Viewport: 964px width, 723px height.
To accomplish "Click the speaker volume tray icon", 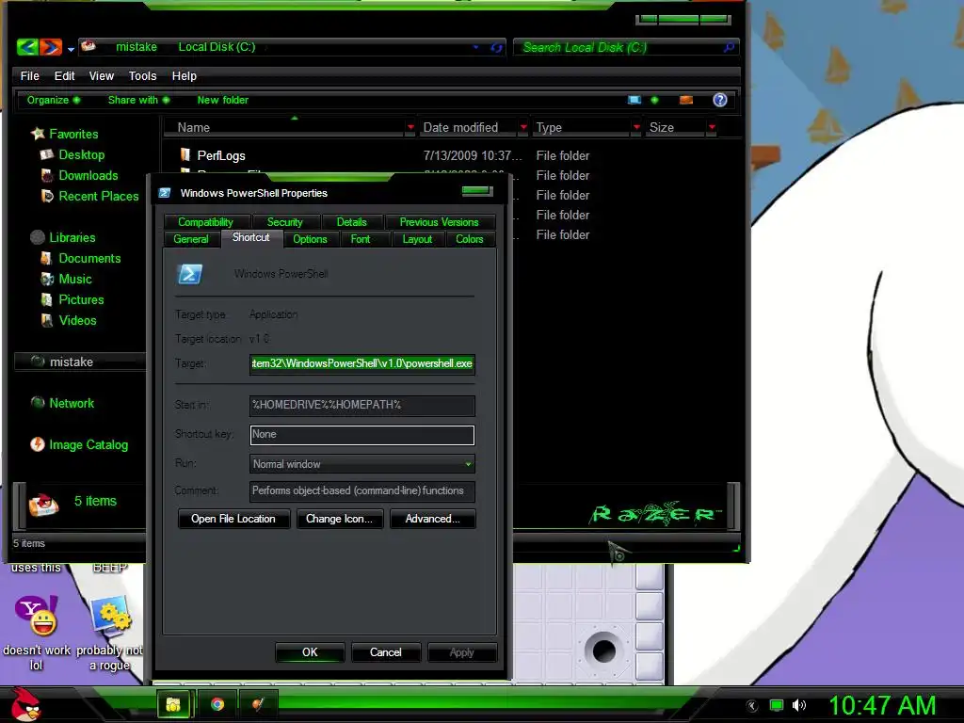I will tap(798, 705).
